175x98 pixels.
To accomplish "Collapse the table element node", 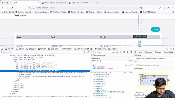I will 11,55.
